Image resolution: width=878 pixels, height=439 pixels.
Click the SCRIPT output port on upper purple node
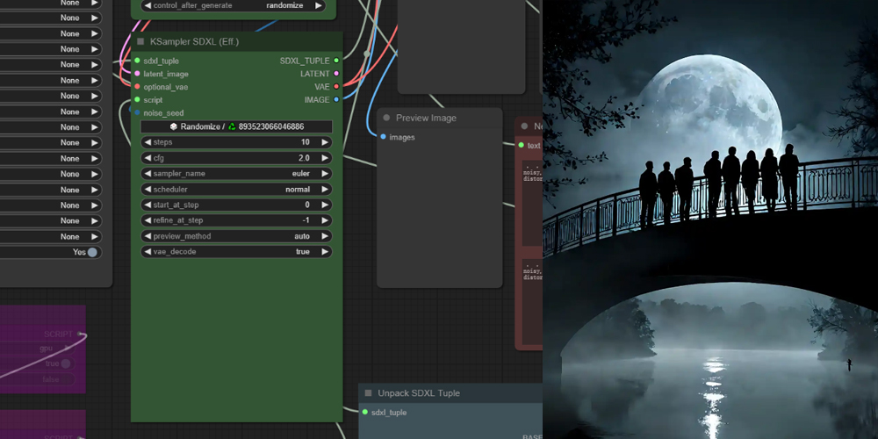tap(81, 335)
